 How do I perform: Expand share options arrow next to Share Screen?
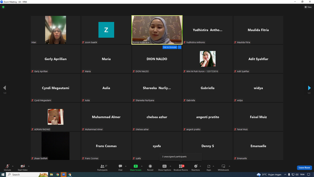pos(142,166)
